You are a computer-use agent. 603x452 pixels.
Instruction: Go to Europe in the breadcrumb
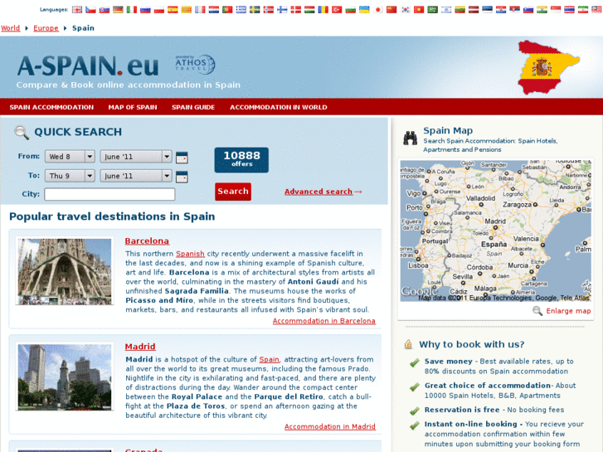coord(46,28)
